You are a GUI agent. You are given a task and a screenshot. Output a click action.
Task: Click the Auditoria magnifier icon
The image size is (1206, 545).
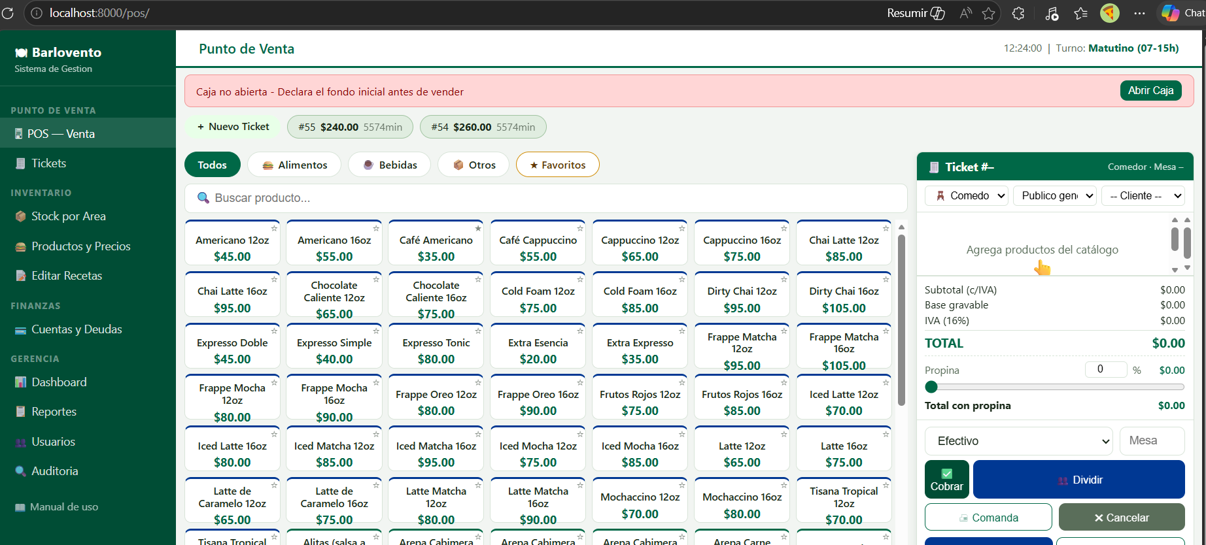[x=21, y=471]
